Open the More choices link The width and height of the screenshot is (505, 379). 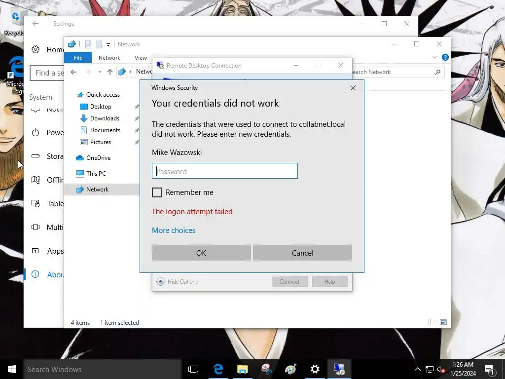tap(174, 230)
